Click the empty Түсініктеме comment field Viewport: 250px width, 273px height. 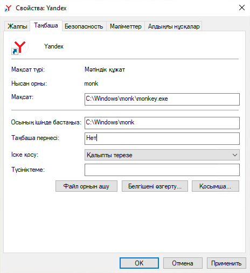pyautogui.click(x=162, y=170)
